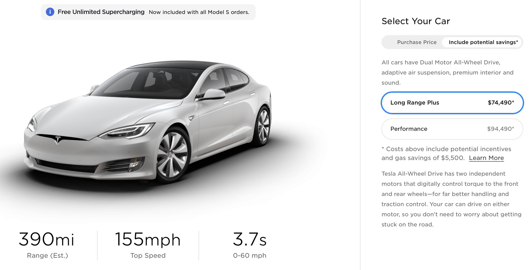Click the blue info icon in Supercharging banner
This screenshot has width=530, height=270.
50,12
